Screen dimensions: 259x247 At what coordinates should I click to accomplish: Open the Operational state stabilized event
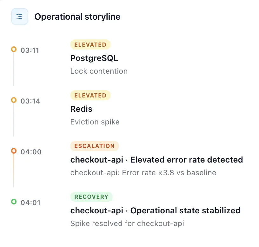tap(155, 211)
